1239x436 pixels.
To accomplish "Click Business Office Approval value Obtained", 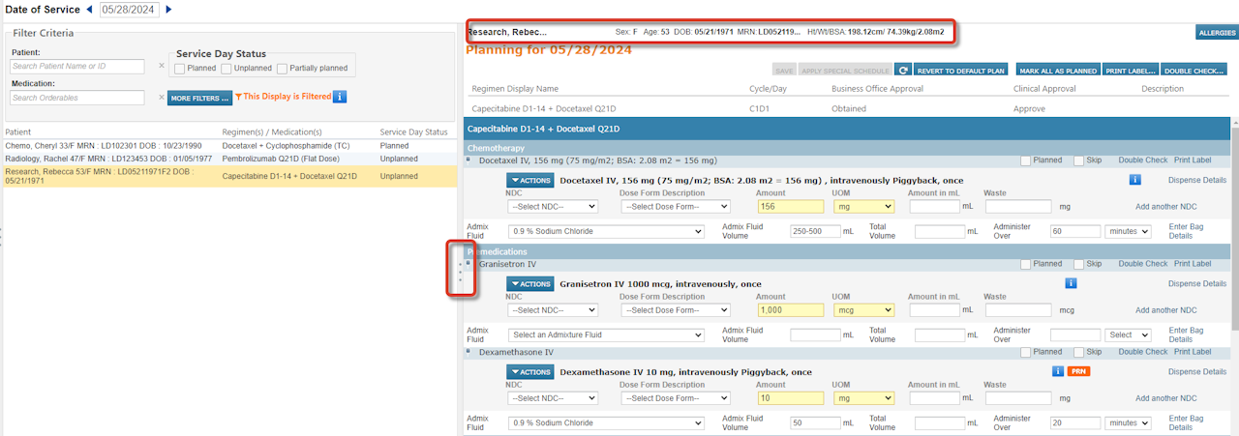I will click(849, 108).
